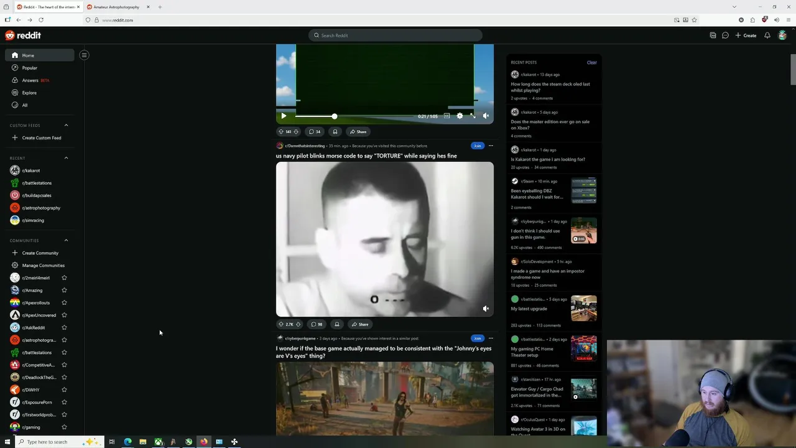Collapse the left navigation sidebar button
The width and height of the screenshot is (796, 448).
[x=84, y=55]
